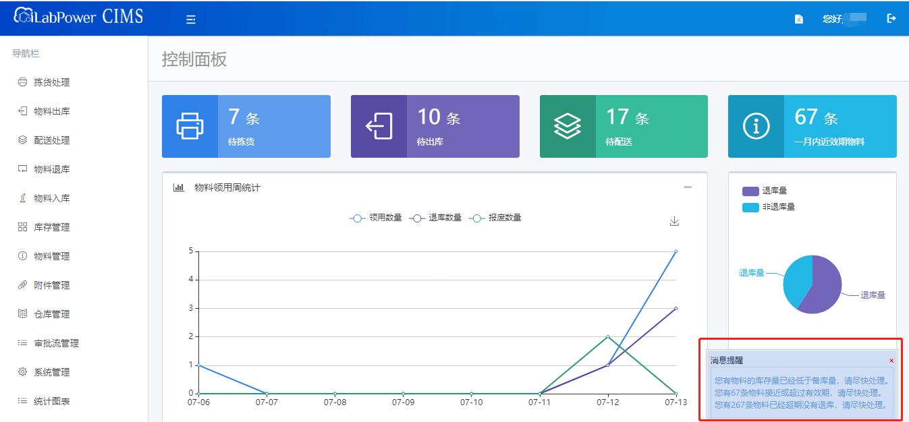
Task: Open 配送处理 in the sidebar
Action: pyautogui.click(x=52, y=140)
